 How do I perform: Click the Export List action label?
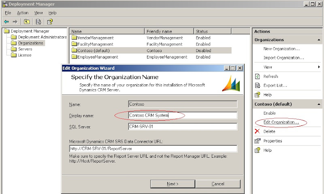pyautogui.click(x=275, y=86)
